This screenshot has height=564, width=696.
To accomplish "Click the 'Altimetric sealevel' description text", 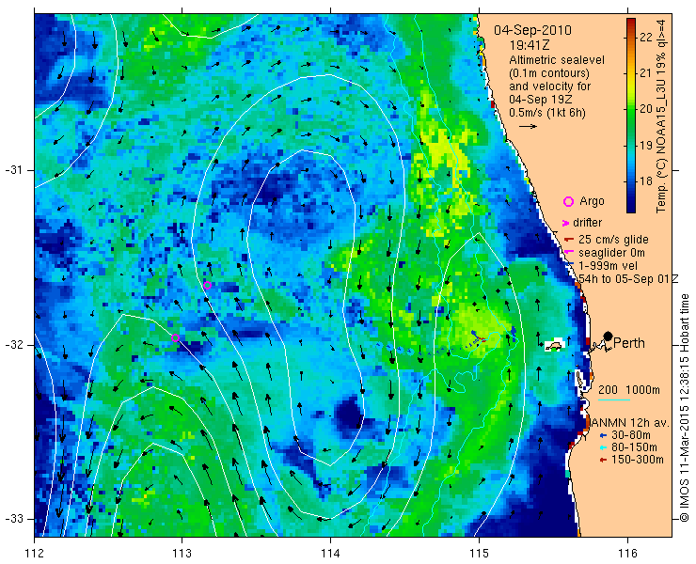I will click(x=557, y=60).
